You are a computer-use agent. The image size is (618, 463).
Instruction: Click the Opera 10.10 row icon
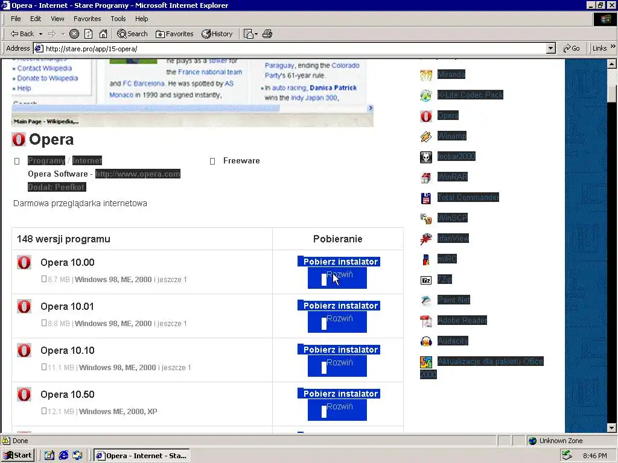point(24,350)
